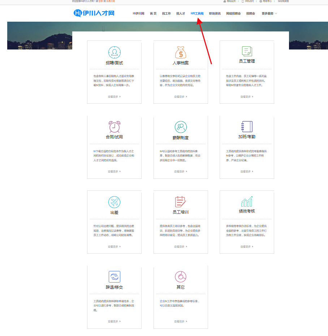Click the 伊川人才网 site logo
This screenshot has width=328, height=336.
point(94,13)
